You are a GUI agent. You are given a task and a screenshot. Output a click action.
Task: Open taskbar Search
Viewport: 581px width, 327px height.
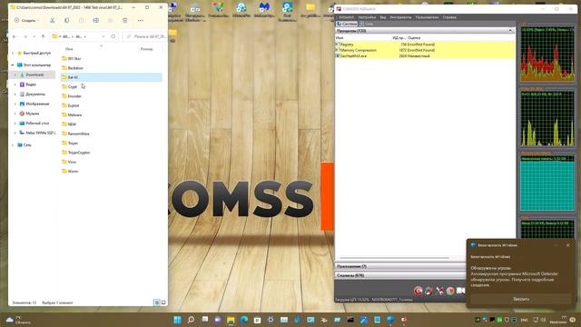tap(191, 320)
